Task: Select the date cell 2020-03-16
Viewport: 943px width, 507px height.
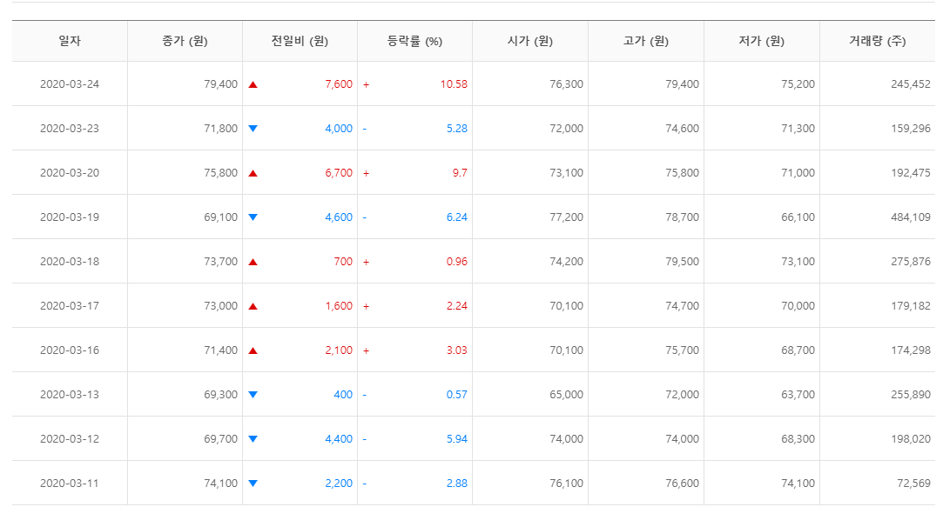Action: pyautogui.click(x=70, y=350)
